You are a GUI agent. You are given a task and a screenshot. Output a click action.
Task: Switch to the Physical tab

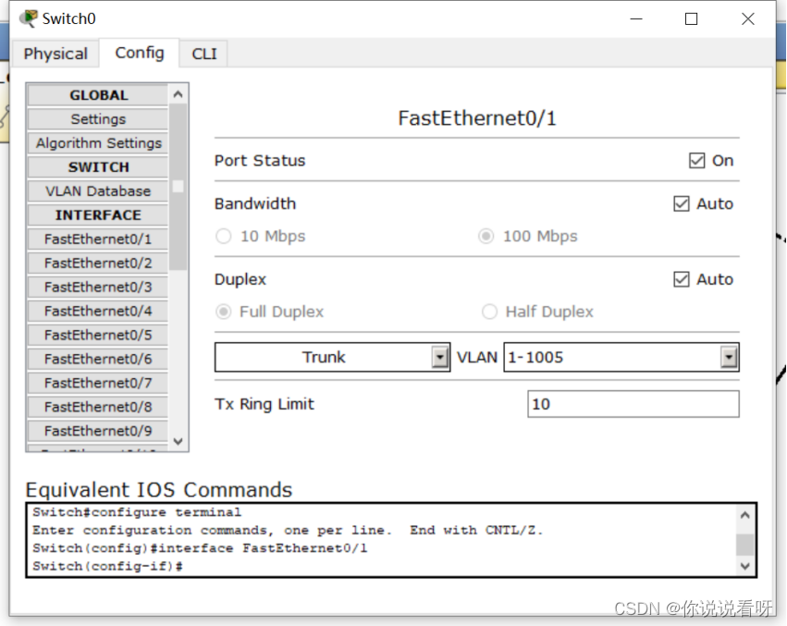[x=55, y=54]
